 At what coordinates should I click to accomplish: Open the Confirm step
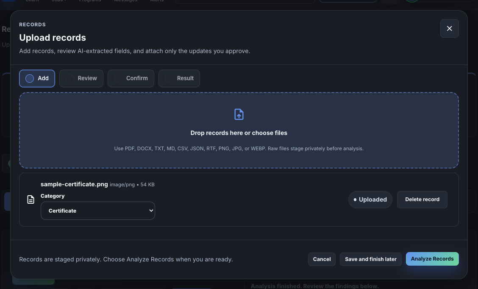pyautogui.click(x=131, y=79)
